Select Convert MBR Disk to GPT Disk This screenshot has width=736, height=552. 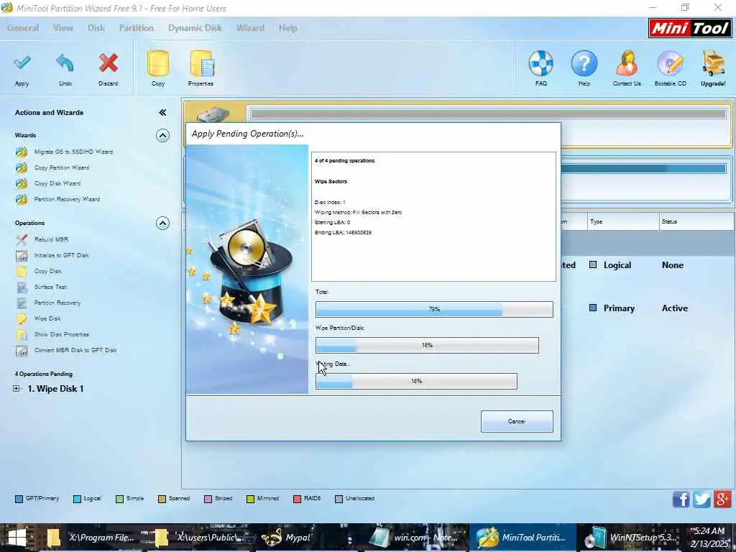point(75,350)
